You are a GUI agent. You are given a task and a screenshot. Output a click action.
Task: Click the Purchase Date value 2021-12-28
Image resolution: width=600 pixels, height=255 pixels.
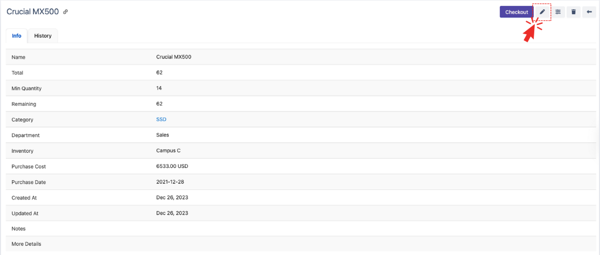click(x=171, y=182)
